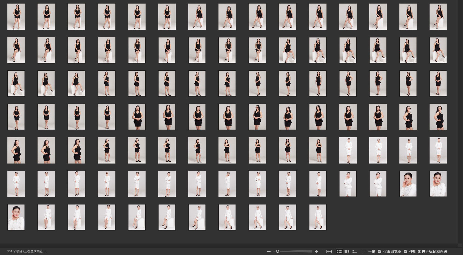Click the 101 个项目 status text

click(x=27, y=251)
